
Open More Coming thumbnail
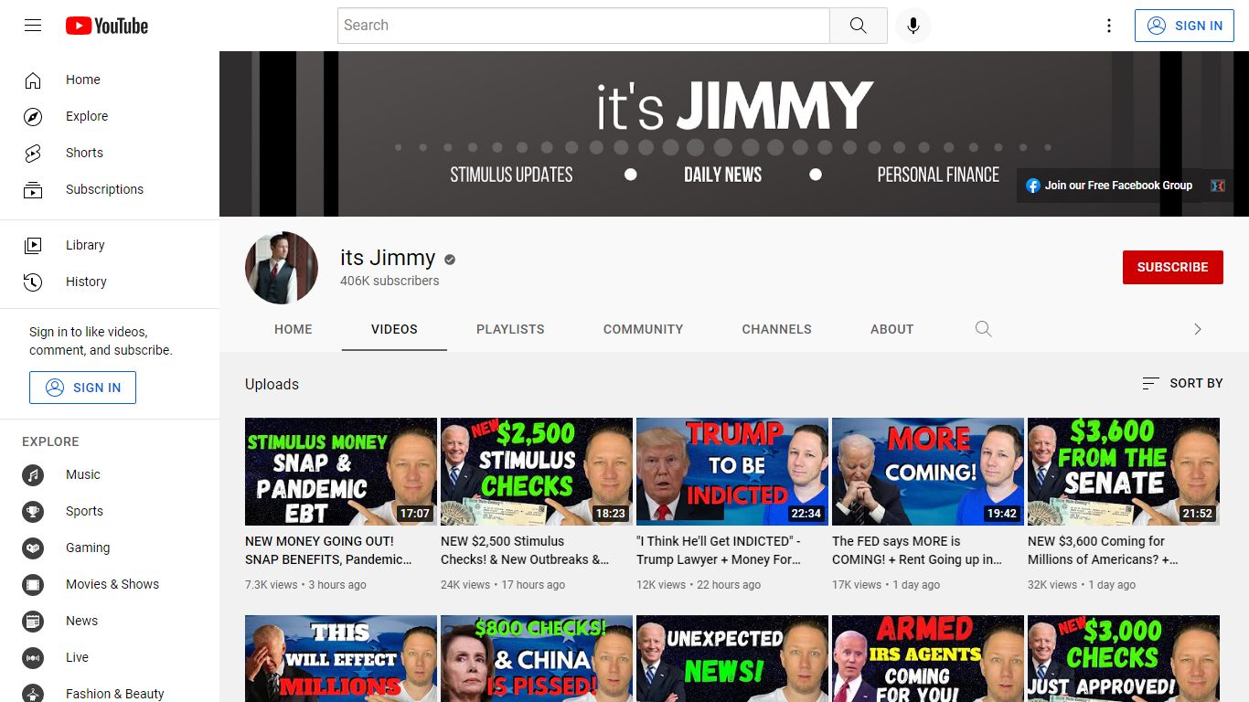(x=928, y=472)
